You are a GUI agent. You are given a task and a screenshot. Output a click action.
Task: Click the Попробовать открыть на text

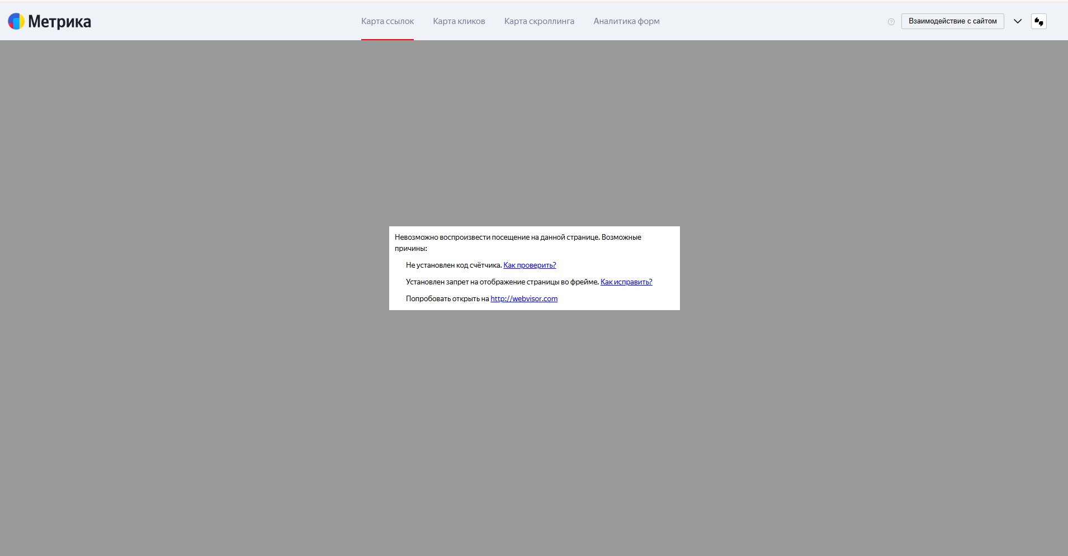pos(447,299)
